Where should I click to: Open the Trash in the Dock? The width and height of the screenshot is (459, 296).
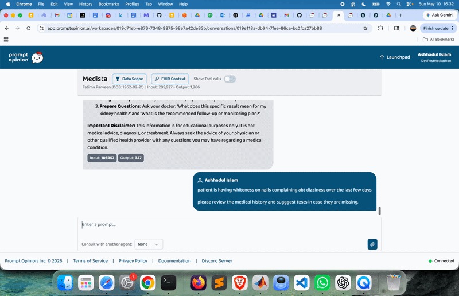click(x=394, y=283)
